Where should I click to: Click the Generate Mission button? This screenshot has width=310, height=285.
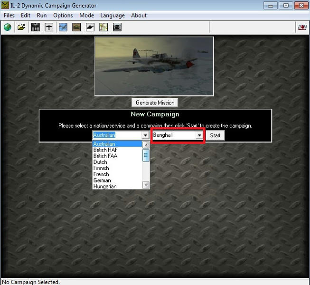[155, 103]
